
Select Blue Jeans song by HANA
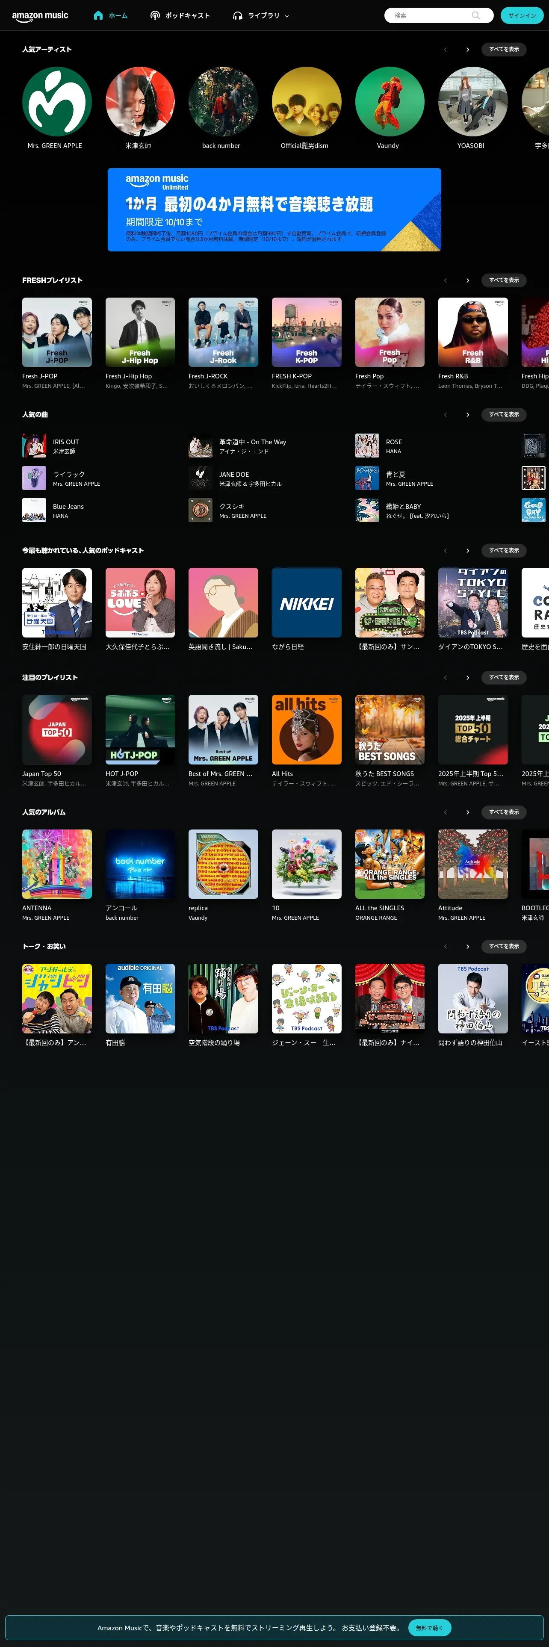99,510
